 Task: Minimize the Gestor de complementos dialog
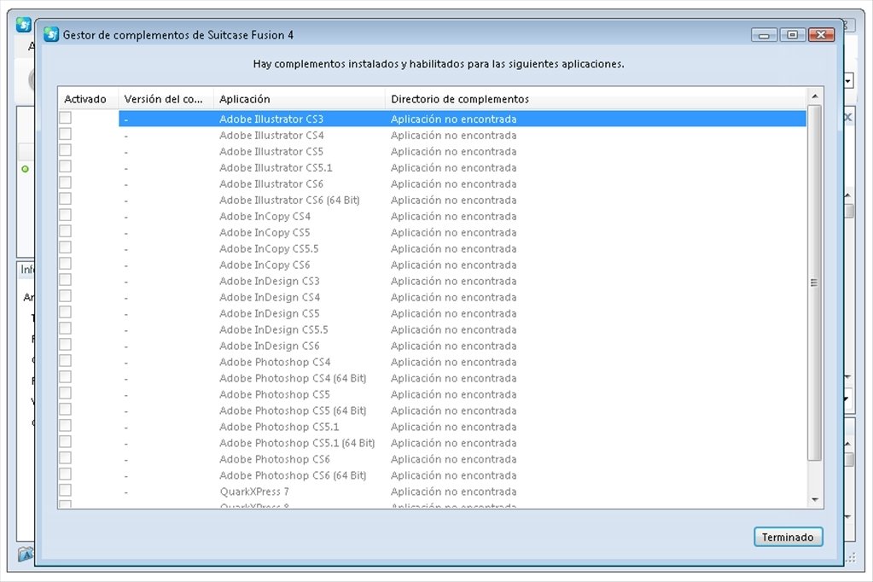[764, 35]
